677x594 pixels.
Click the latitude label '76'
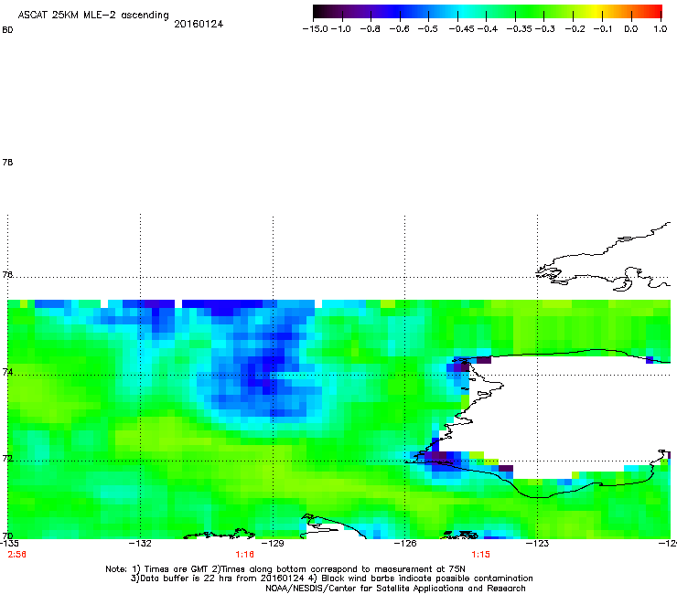tap(7, 275)
